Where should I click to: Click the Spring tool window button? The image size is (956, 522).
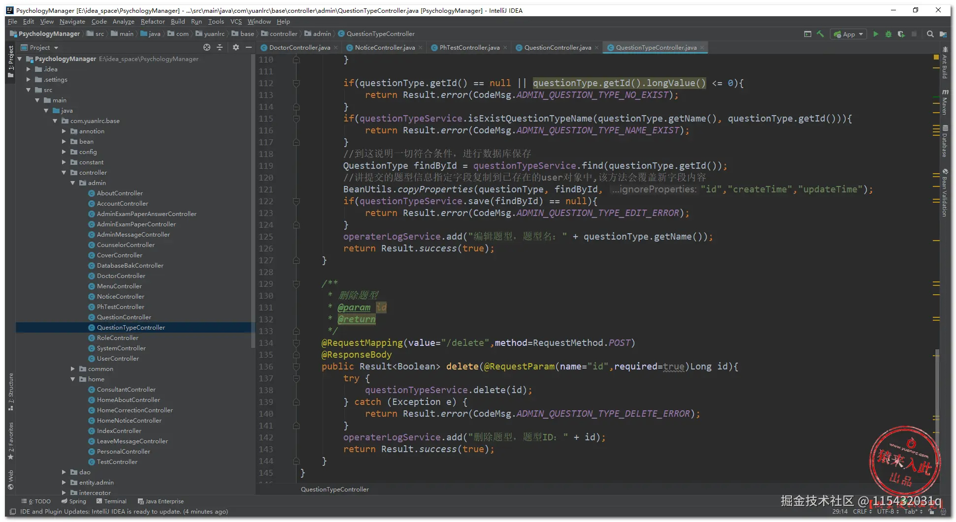click(74, 501)
